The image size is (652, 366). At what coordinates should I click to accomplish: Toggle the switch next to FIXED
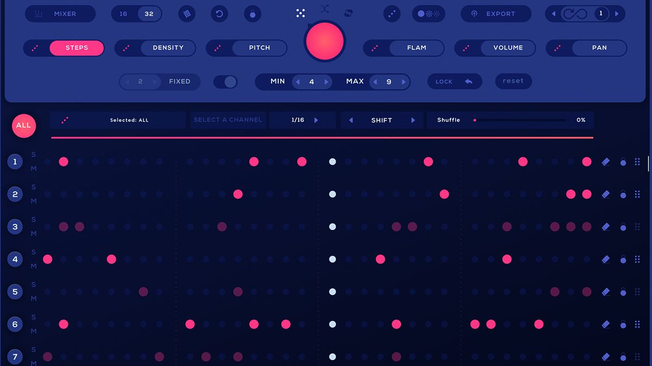(x=225, y=82)
